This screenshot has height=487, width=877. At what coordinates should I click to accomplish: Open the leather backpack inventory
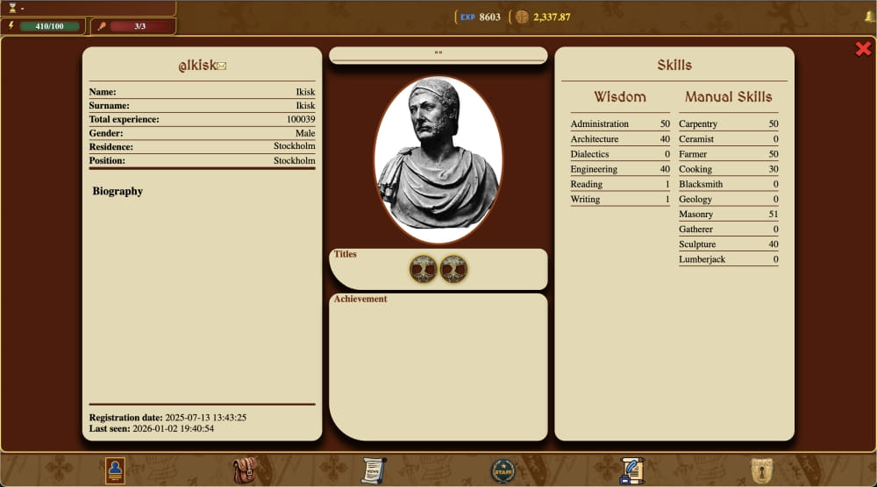coord(245,470)
